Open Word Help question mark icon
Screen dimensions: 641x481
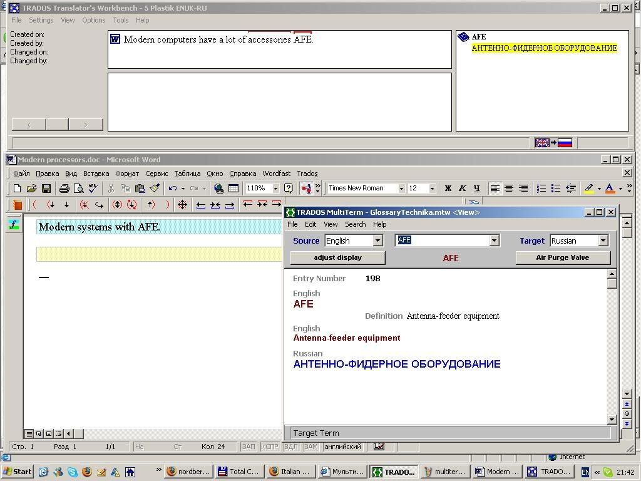coord(288,188)
